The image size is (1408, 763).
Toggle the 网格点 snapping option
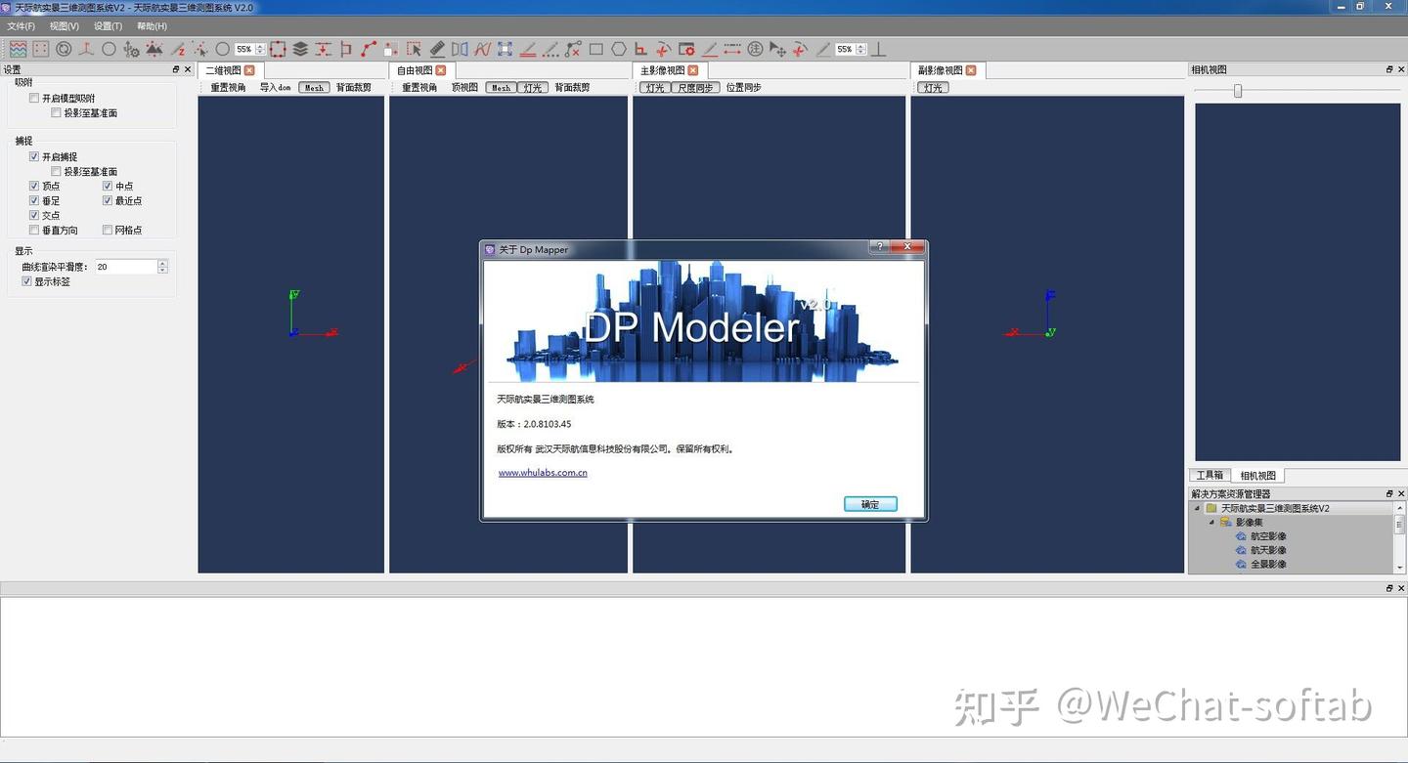tap(108, 230)
